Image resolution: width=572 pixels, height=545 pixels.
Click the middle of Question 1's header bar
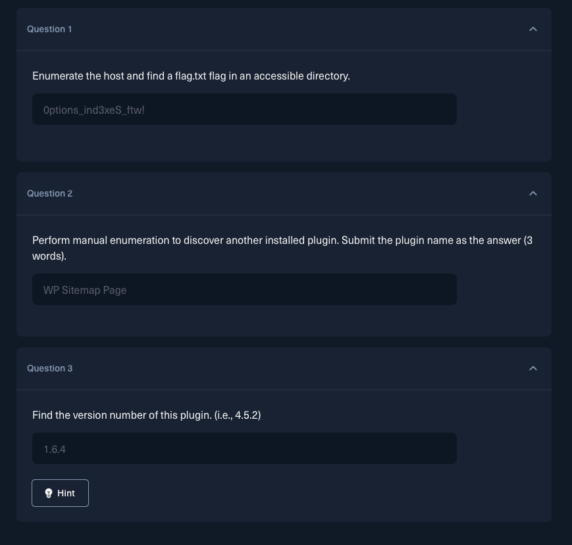(284, 29)
